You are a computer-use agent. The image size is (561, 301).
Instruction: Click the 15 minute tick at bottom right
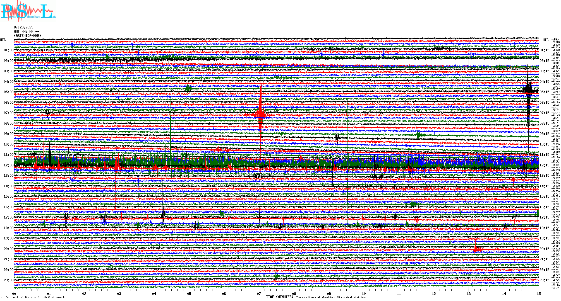tap(538, 293)
